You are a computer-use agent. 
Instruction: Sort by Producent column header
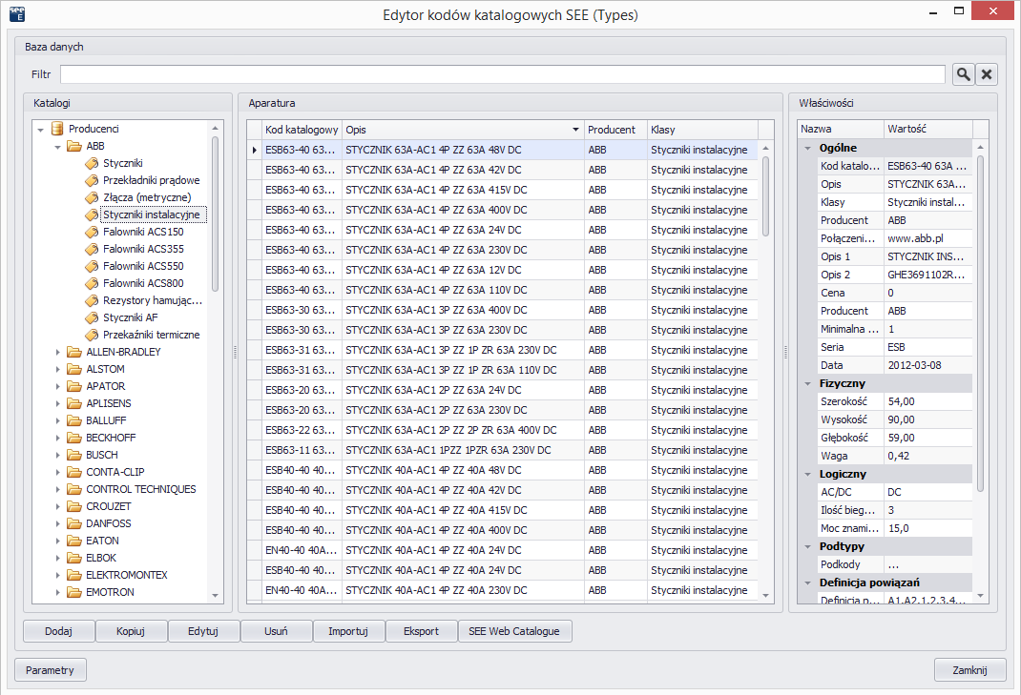pos(615,130)
